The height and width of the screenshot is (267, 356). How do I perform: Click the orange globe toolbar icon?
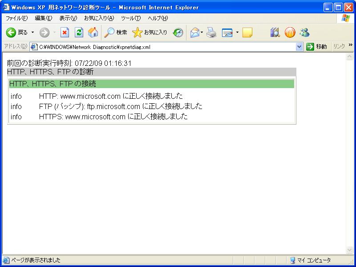tap(290, 32)
